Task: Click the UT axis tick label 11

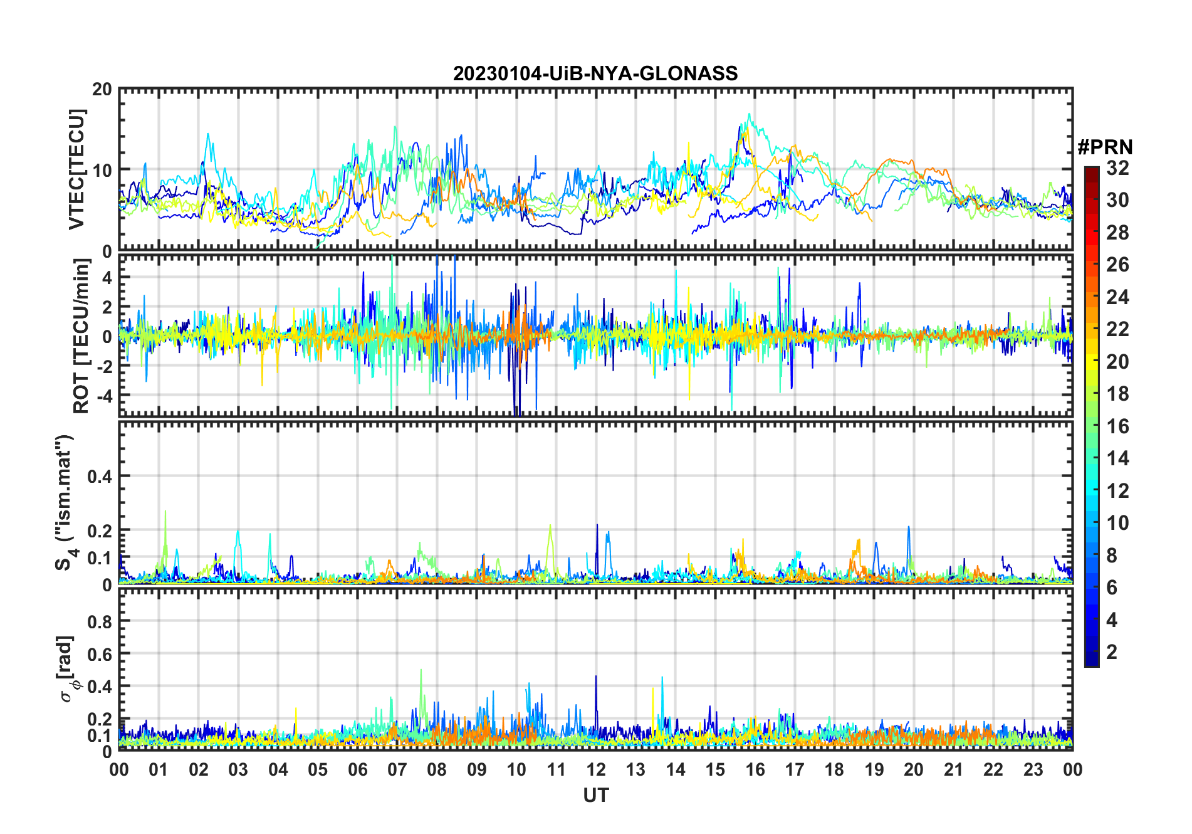Action: [x=557, y=769]
